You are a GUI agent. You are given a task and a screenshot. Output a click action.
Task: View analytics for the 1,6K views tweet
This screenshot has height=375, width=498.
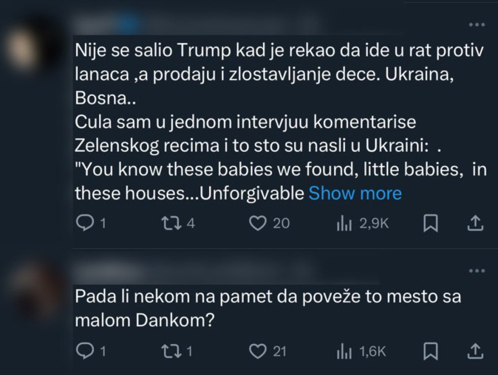pyautogui.click(x=344, y=351)
